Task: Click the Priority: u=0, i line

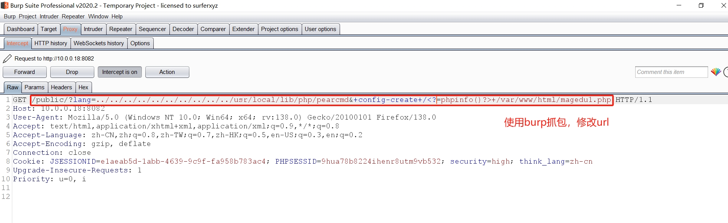Action: [49, 179]
